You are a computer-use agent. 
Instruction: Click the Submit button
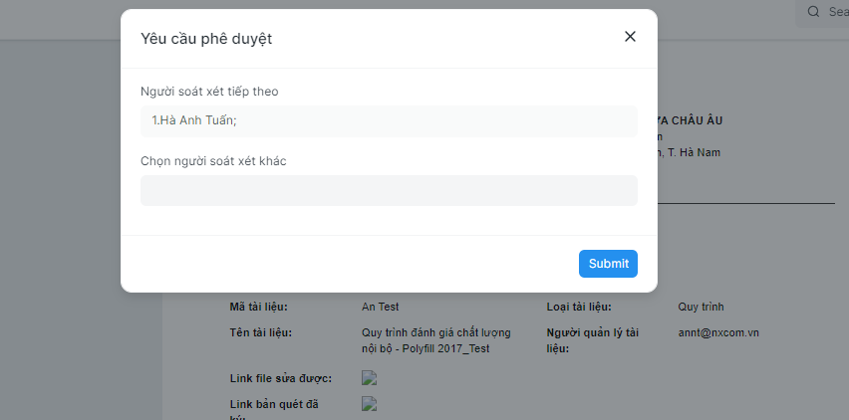pos(608,264)
